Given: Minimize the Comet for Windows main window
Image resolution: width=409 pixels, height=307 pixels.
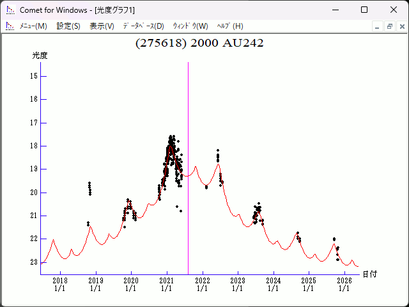Looking at the screenshot, I should pyautogui.click(x=336, y=10).
